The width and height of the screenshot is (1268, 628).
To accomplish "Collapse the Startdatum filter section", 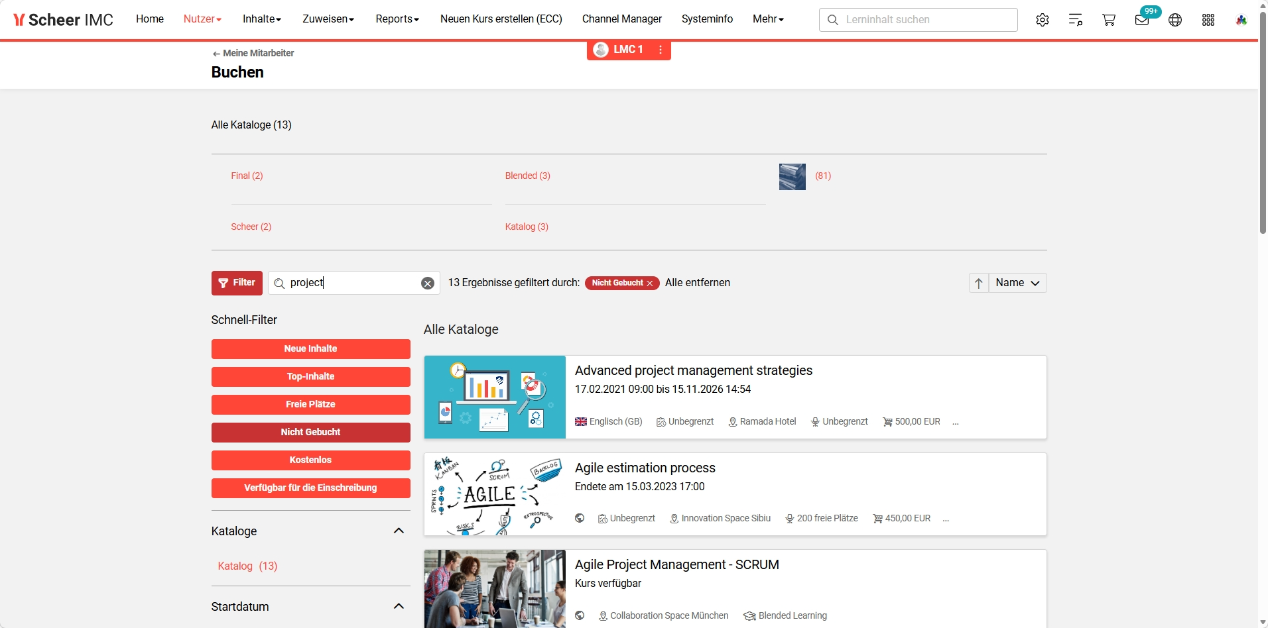I will pos(399,606).
